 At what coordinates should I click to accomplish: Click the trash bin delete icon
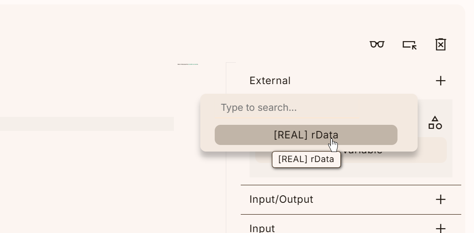(x=441, y=44)
